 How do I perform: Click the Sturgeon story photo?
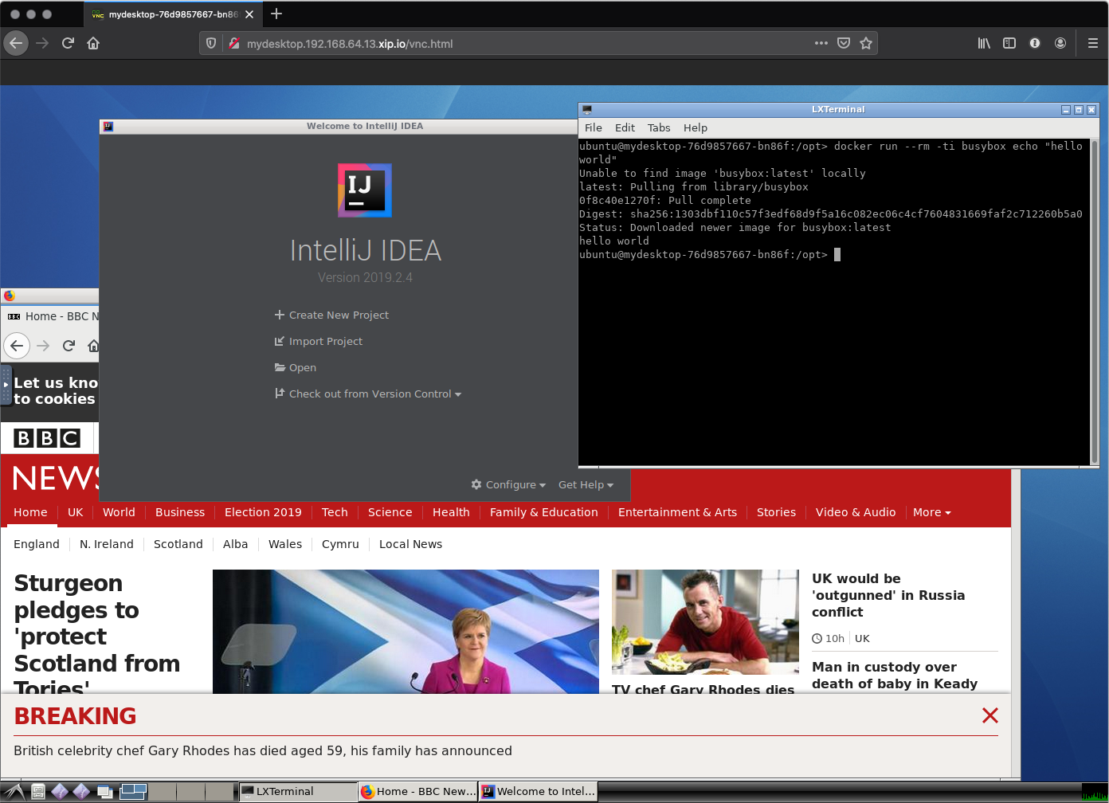[x=406, y=631]
